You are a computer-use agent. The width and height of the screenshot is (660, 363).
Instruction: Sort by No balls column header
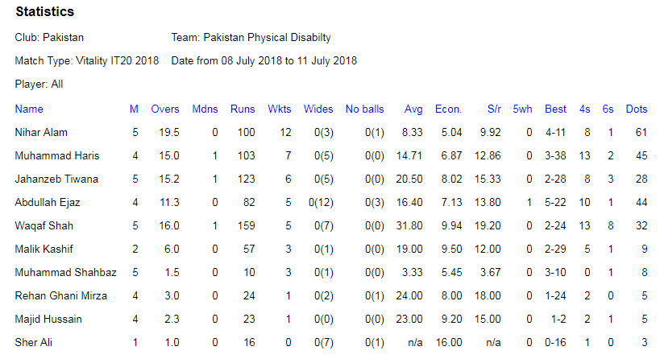pos(364,109)
